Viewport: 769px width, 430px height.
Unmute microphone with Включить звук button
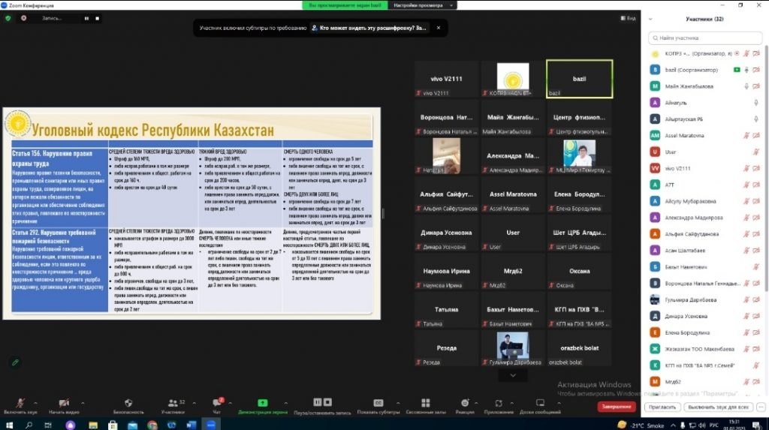pyautogui.click(x=20, y=404)
